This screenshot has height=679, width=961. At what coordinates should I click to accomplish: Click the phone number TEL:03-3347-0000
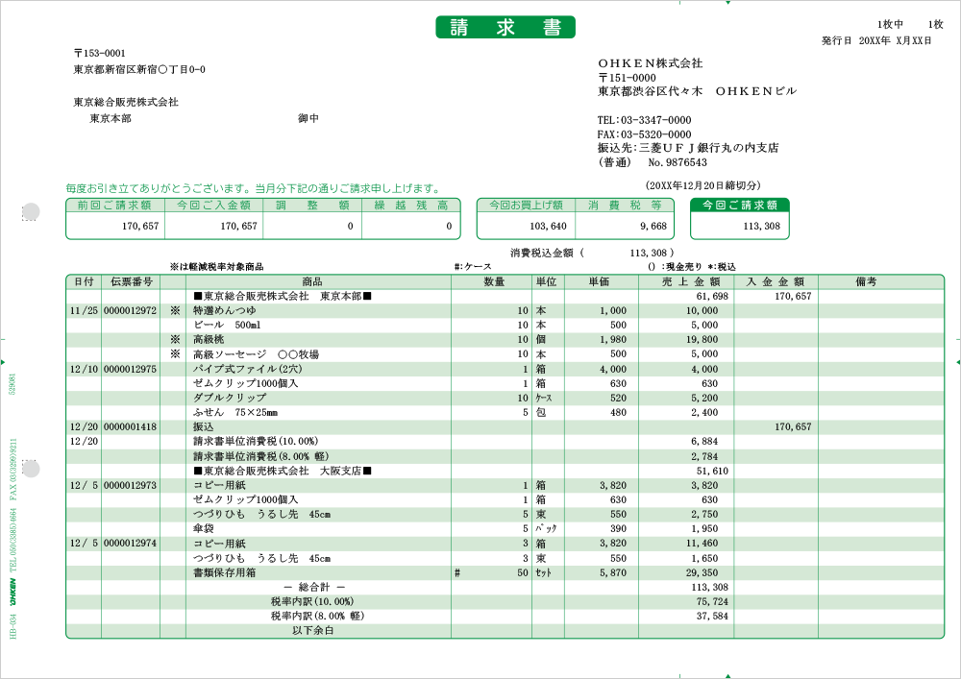[644, 120]
